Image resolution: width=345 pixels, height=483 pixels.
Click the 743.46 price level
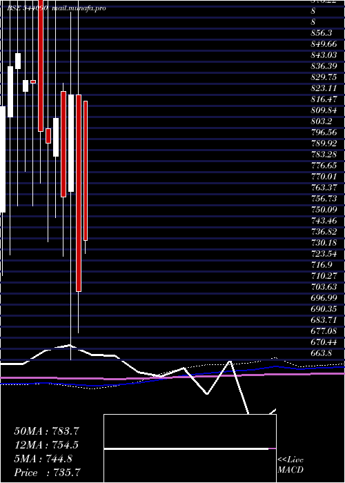[x=324, y=221]
